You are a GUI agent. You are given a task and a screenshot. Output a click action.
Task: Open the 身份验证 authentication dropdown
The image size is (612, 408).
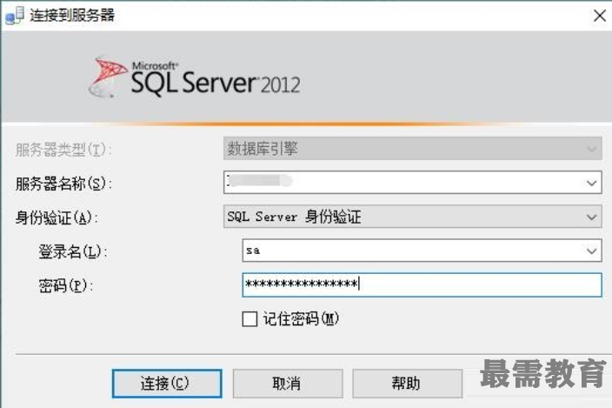[413, 217]
